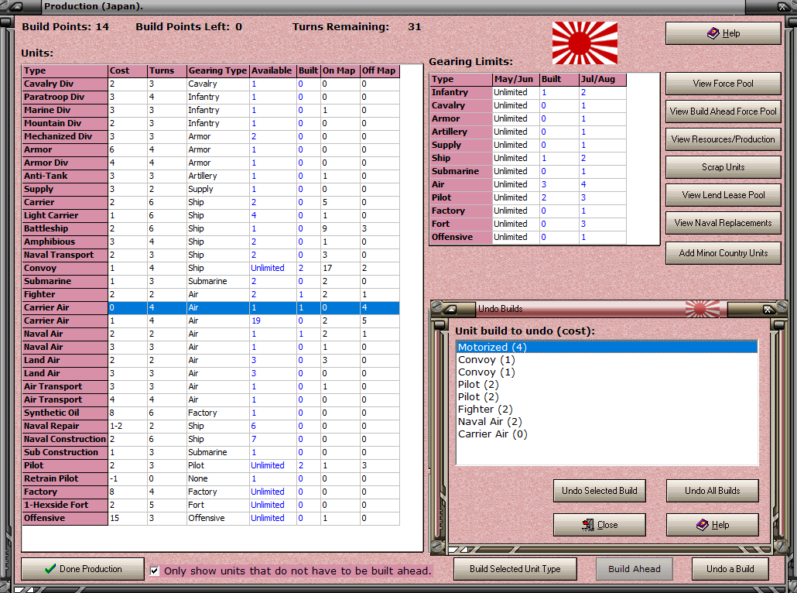Image resolution: width=797 pixels, height=593 pixels.
Task: Click the Artillery row in Gearing Limits
Action: [x=528, y=132]
